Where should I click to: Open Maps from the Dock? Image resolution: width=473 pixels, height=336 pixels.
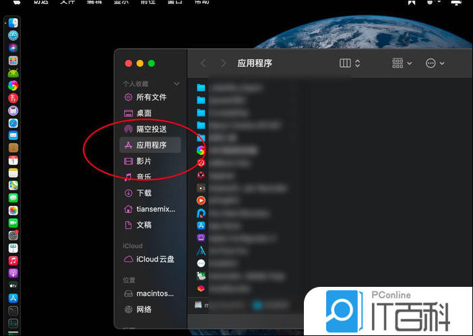coord(13,185)
